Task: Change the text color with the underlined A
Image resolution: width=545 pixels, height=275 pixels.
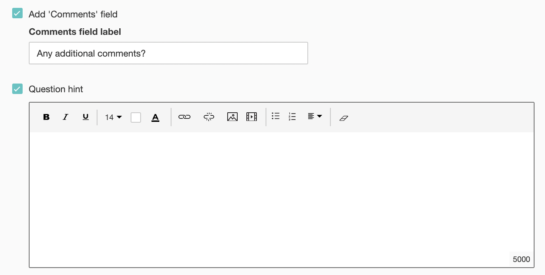Action: tap(155, 117)
